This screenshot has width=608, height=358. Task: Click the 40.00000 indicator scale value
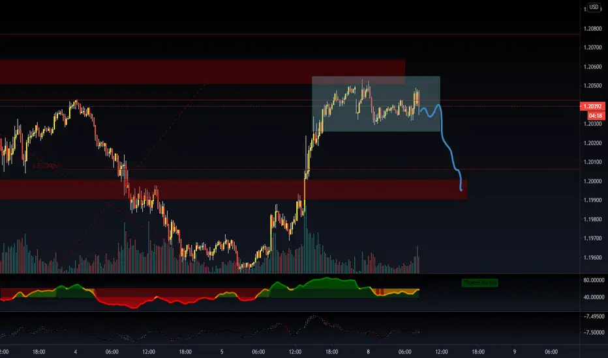pyautogui.click(x=594, y=297)
